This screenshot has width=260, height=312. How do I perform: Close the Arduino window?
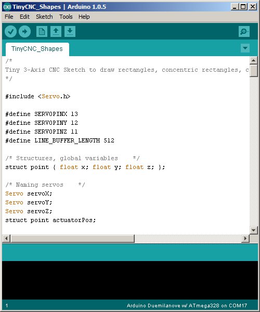click(253, 7)
